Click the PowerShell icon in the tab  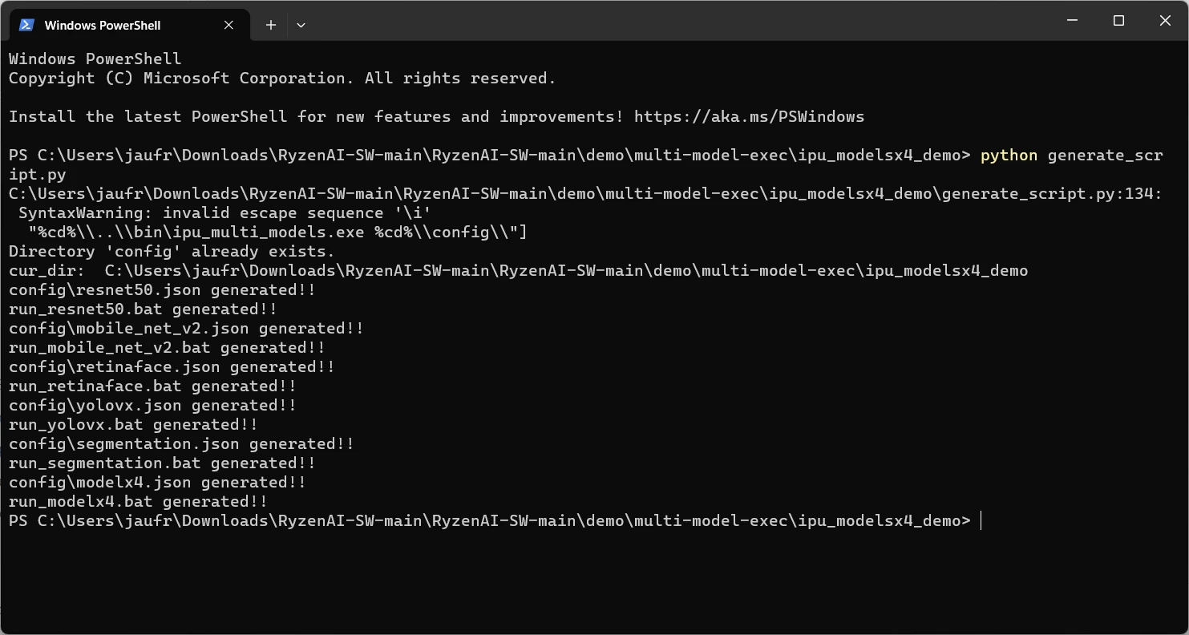click(x=26, y=25)
